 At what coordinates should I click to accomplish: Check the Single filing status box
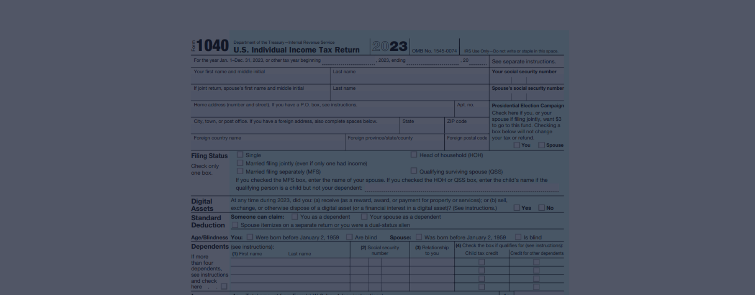tap(240, 155)
